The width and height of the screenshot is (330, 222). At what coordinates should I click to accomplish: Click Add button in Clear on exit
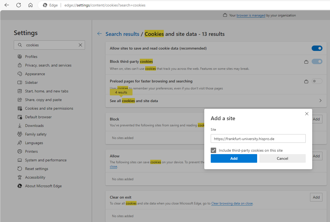pyautogui.click(x=316, y=197)
